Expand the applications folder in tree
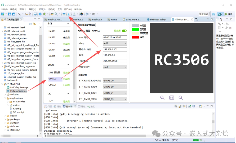This screenshot has width=236, height=143. coord(5,98)
